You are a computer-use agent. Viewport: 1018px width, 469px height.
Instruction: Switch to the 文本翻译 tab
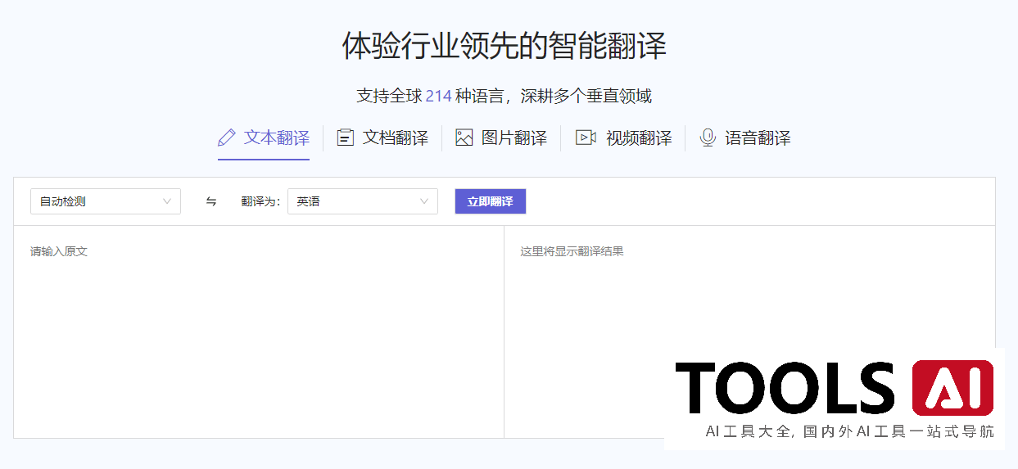pos(264,138)
